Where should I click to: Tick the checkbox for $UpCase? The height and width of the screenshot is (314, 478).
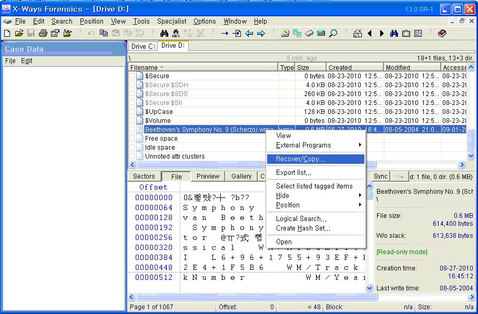(x=132, y=111)
